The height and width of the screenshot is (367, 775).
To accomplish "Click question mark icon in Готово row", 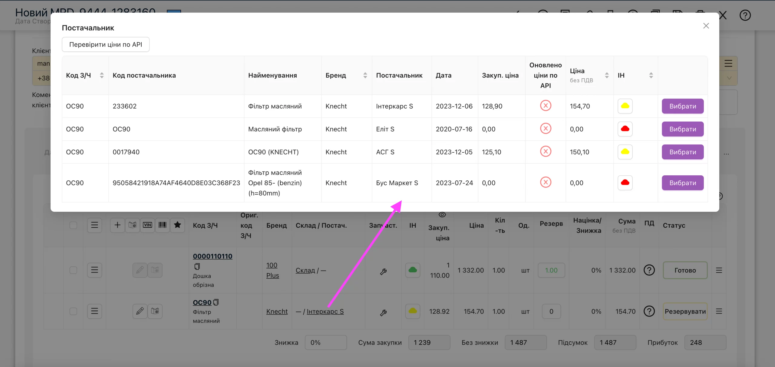I will [649, 270].
